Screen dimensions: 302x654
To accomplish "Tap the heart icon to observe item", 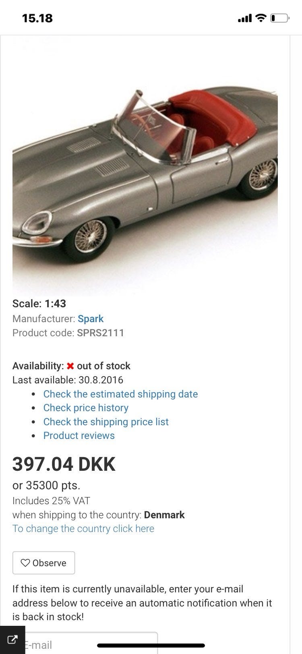I will [25, 563].
